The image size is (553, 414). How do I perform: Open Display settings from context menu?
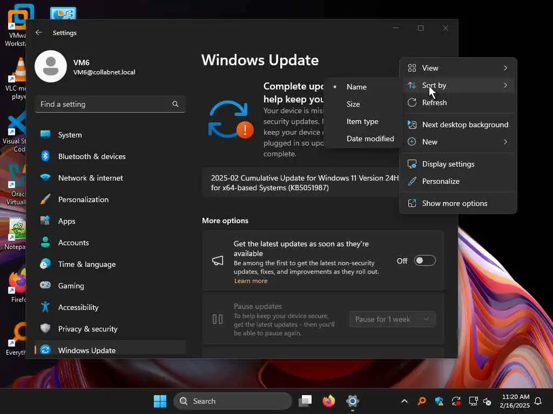coord(458,164)
